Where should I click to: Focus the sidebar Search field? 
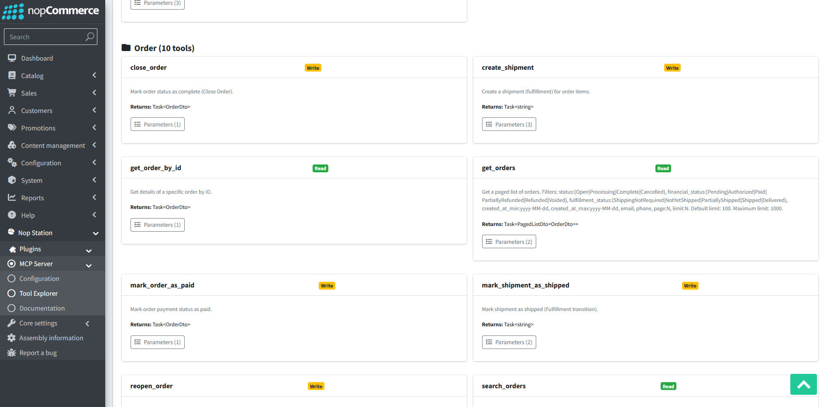(51, 37)
